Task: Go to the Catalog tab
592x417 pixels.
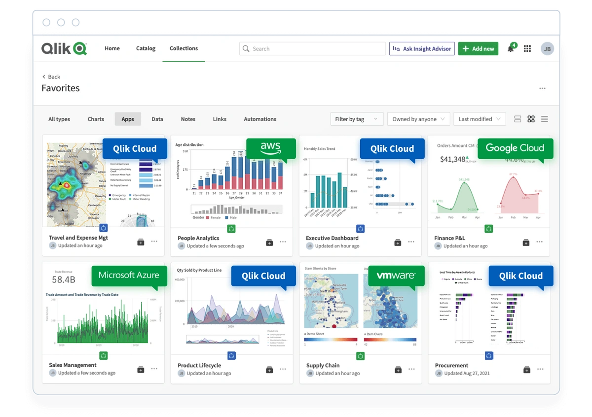Action: click(146, 48)
